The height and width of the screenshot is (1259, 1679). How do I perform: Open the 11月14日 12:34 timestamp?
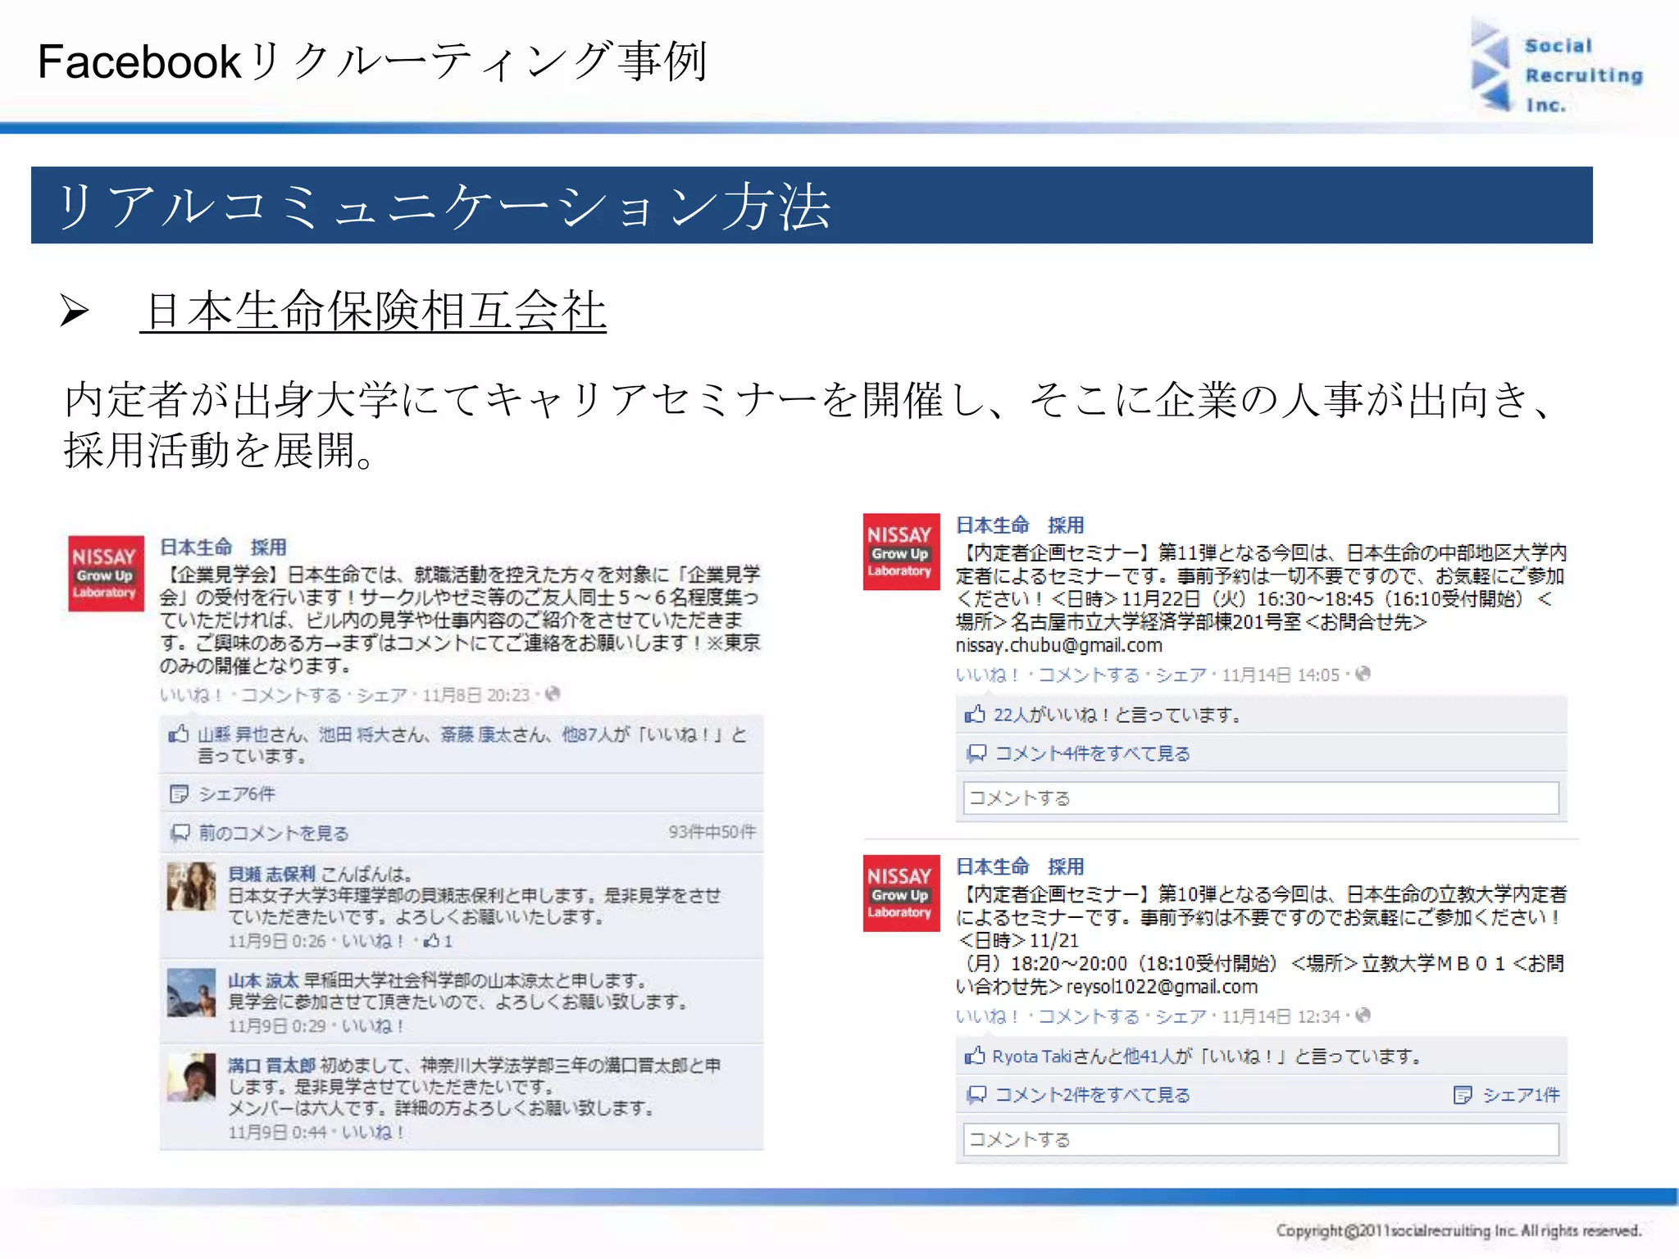[x=1281, y=1016]
